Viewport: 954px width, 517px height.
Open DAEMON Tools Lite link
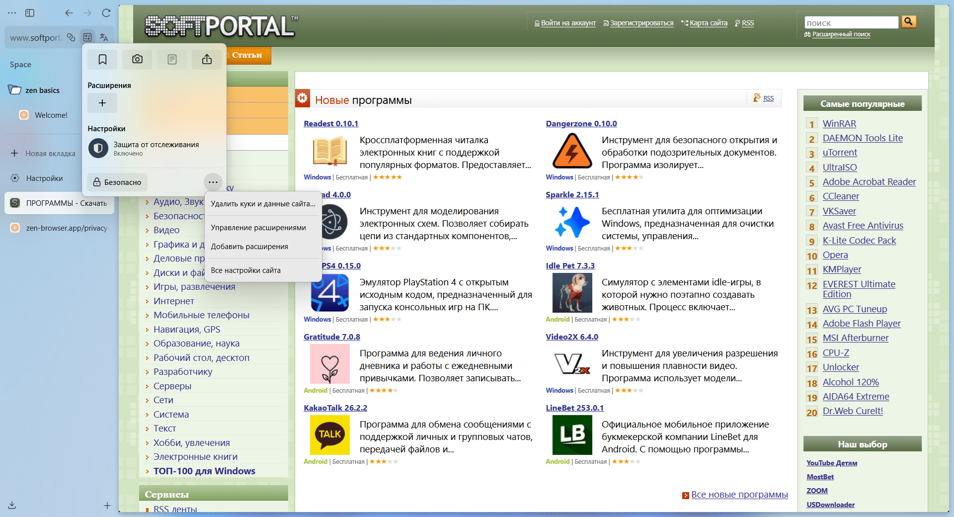coord(863,138)
